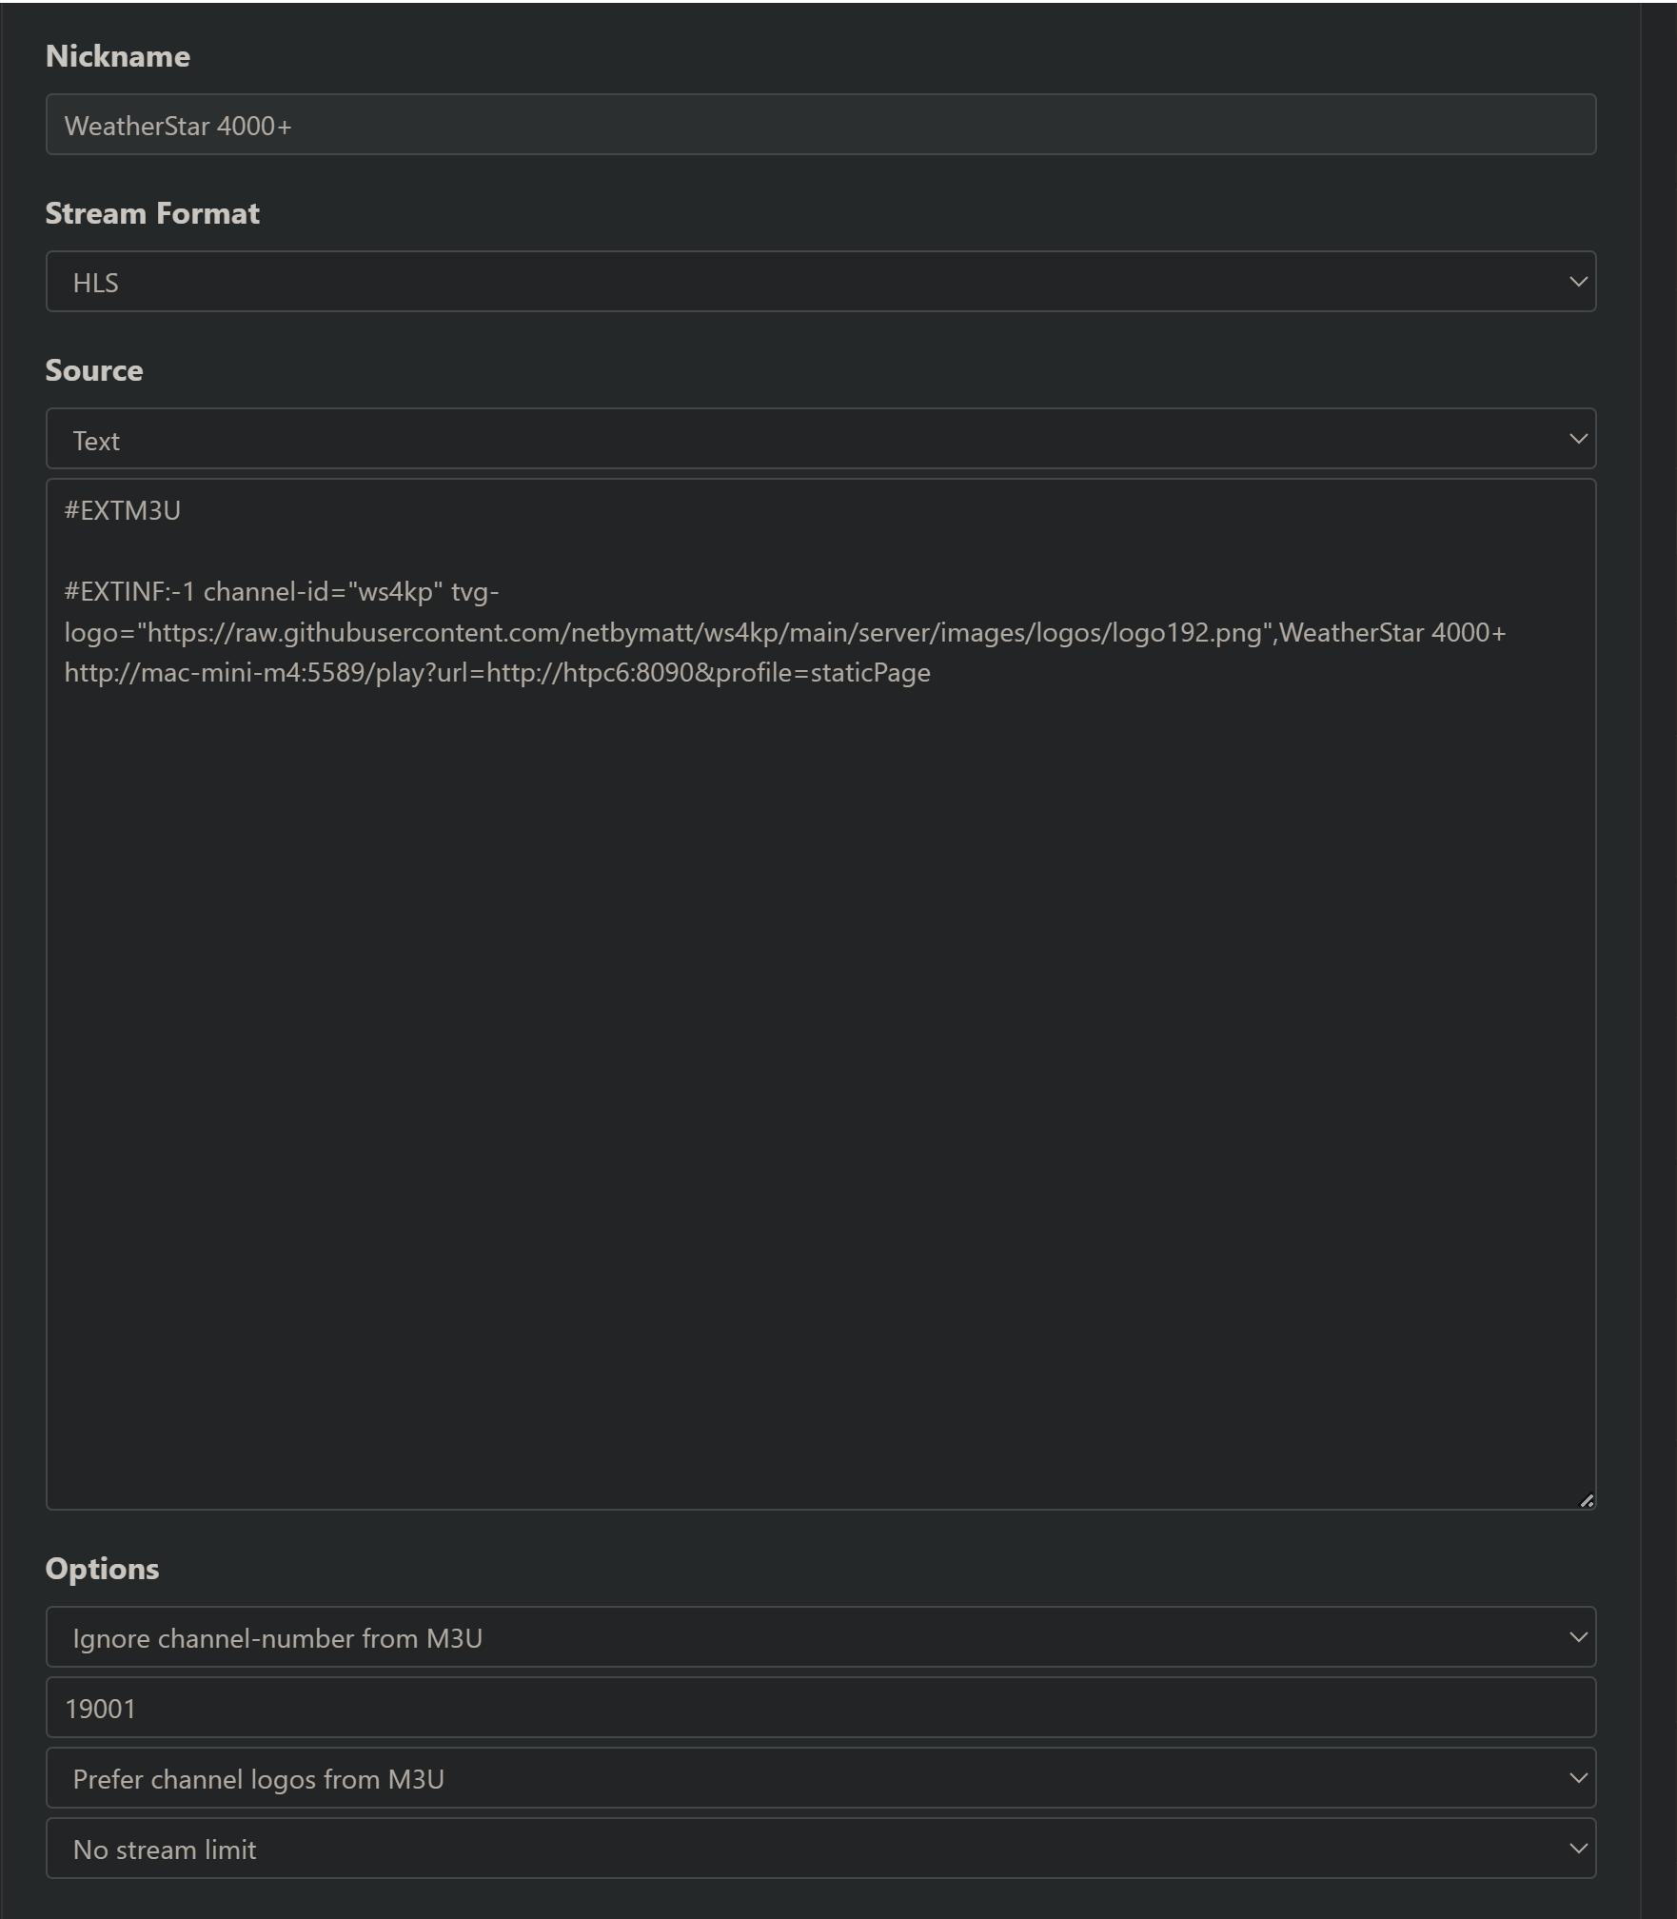The width and height of the screenshot is (1677, 1919).
Task: Click the Stream Format label
Action: click(152, 213)
